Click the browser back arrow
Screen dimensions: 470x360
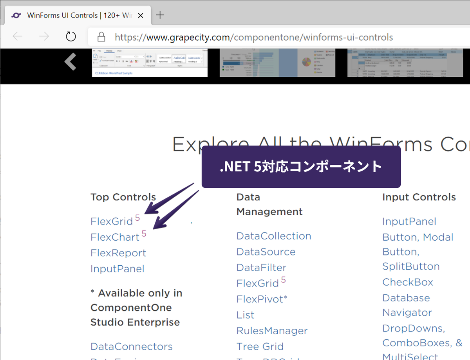pos(18,37)
